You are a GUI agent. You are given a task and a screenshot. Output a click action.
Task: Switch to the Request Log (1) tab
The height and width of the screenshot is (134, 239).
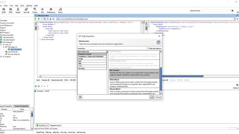pos(56,125)
